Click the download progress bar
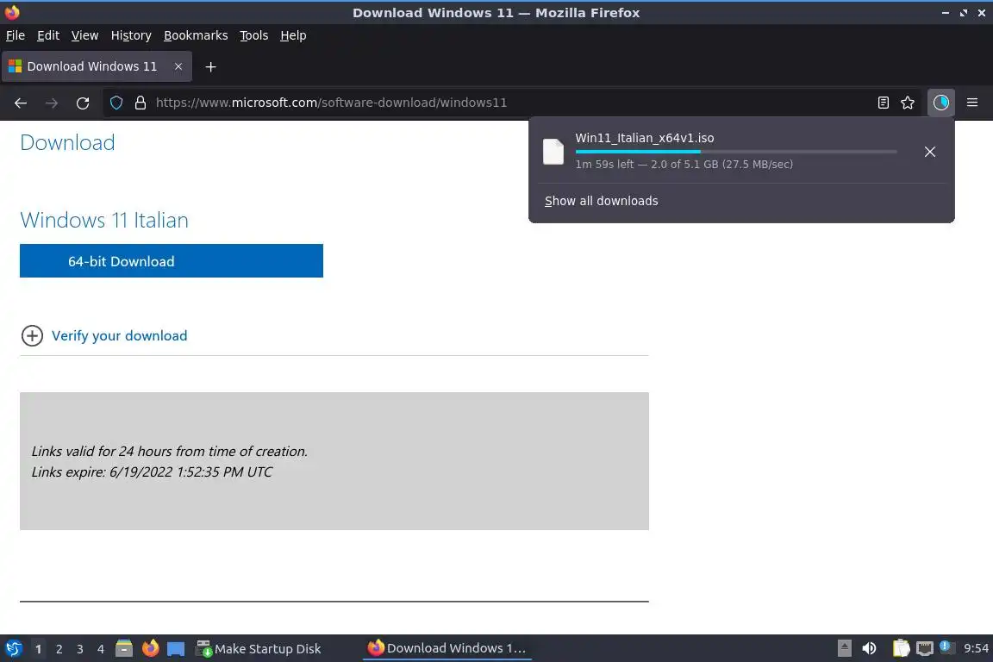The width and height of the screenshot is (993, 662). pyautogui.click(x=736, y=152)
